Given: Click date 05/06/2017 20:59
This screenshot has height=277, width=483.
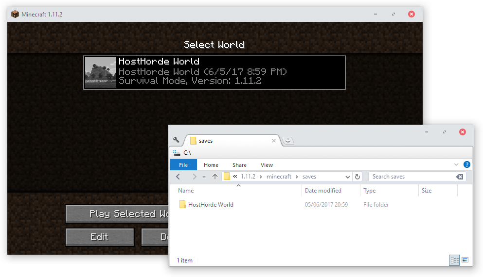Looking at the screenshot, I should (326, 205).
